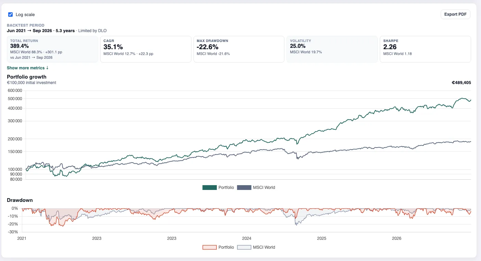
Task: Click the Limited by DLO note
Action: pyautogui.click(x=92, y=31)
